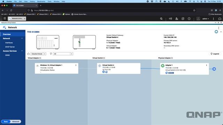This screenshot has width=223, height=125.
Task: Open the event notifications info icon
Action: coord(189,18)
